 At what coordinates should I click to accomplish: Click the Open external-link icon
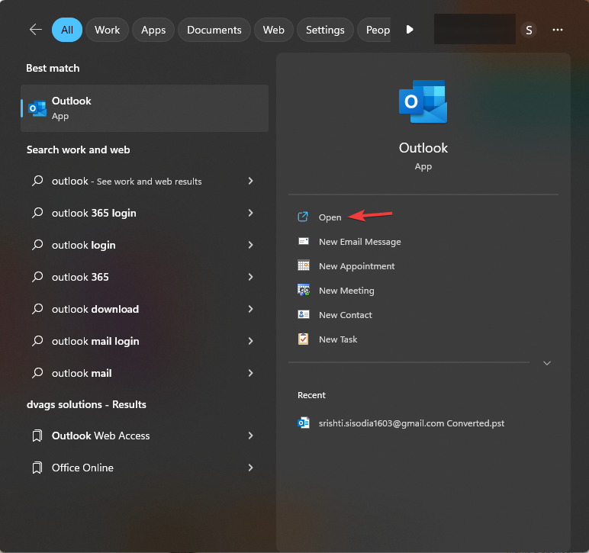(303, 217)
